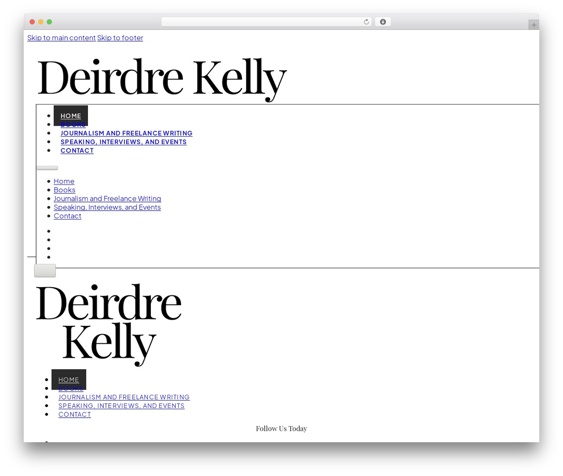Follow the "Skip to footer" link
This screenshot has width=563, height=476.
pyautogui.click(x=120, y=38)
